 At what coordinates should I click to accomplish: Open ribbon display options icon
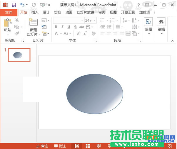pos(147,5)
